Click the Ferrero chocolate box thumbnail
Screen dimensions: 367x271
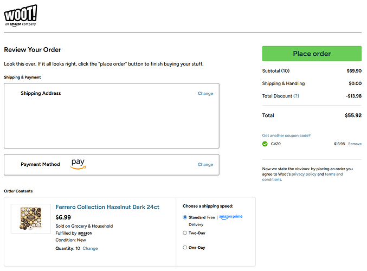[31, 218]
